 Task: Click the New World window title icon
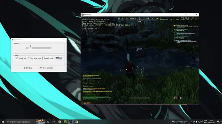point(83,14)
